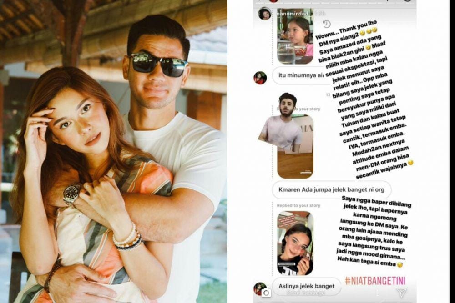Screen dimensions: 455x303
Task: Open the three-dot more options menu
Action: pos(377,293)
